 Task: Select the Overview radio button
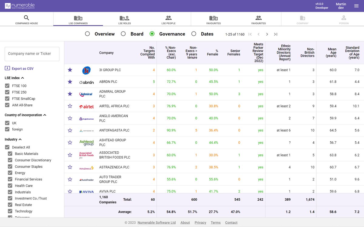87,34
